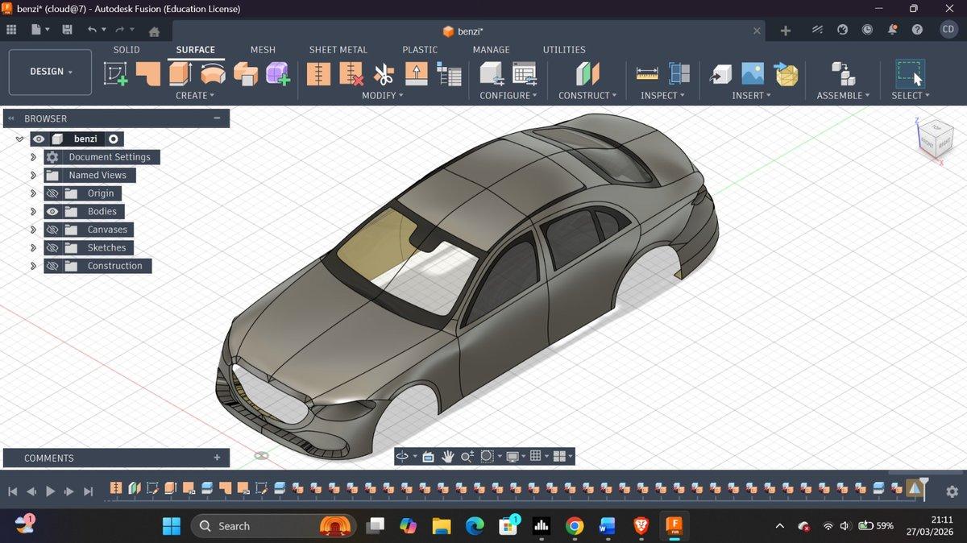Click the Save disk icon
The image size is (967, 543).
click(x=67, y=30)
